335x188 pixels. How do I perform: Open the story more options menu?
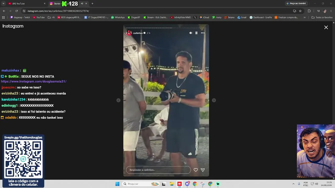[203, 33]
